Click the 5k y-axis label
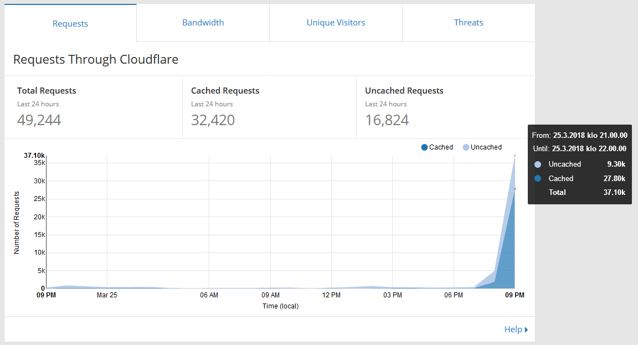 [41, 271]
